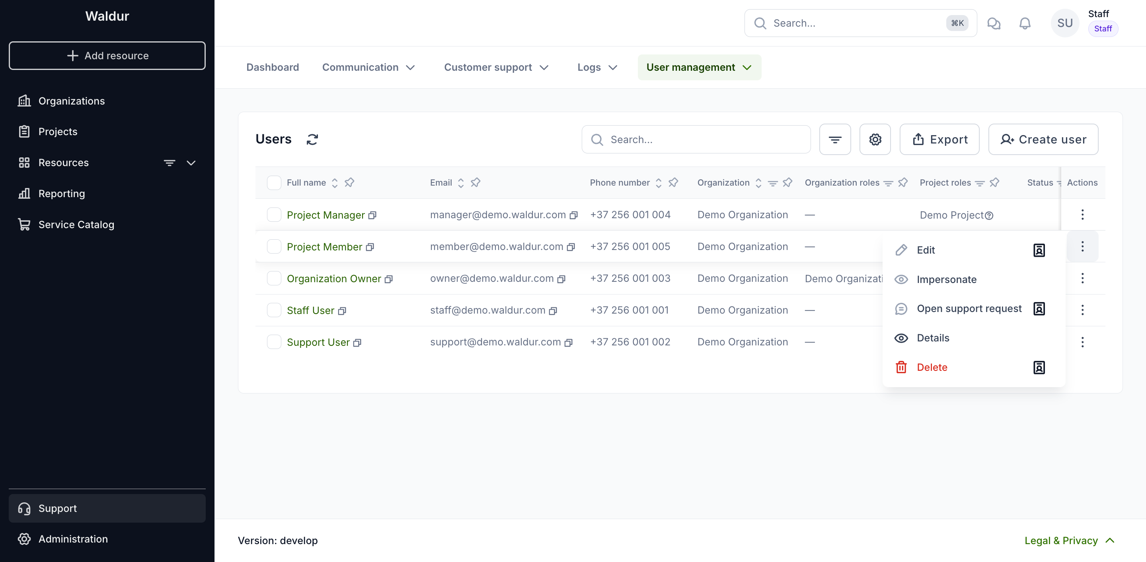Choose Impersonate from the context menu
This screenshot has width=1146, height=562.
pyautogui.click(x=973, y=279)
